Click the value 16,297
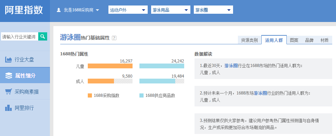Image resolution: width=336 pixels, height=136 pixels. pyautogui.click(x=126, y=61)
